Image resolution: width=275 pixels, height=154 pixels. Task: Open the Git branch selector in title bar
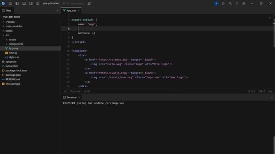(x=73, y=3)
